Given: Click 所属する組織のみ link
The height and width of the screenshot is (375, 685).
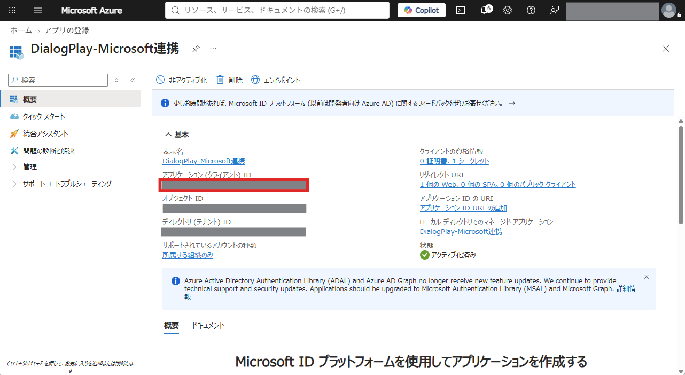Looking at the screenshot, I should point(188,255).
